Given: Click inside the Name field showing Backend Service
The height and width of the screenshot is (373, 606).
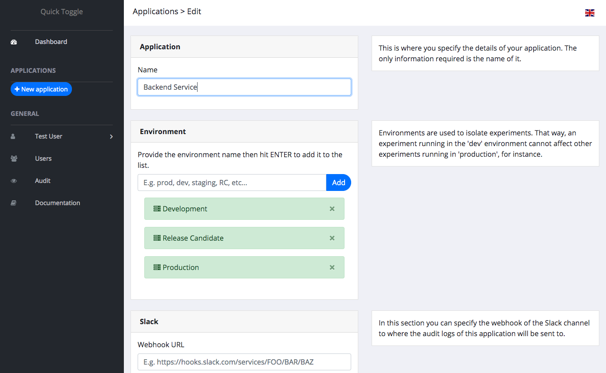Looking at the screenshot, I should [244, 87].
